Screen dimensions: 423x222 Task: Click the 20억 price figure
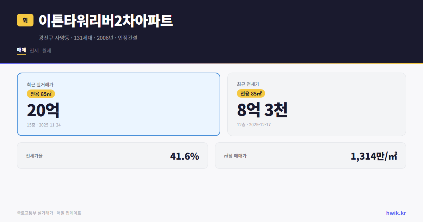click(x=43, y=110)
